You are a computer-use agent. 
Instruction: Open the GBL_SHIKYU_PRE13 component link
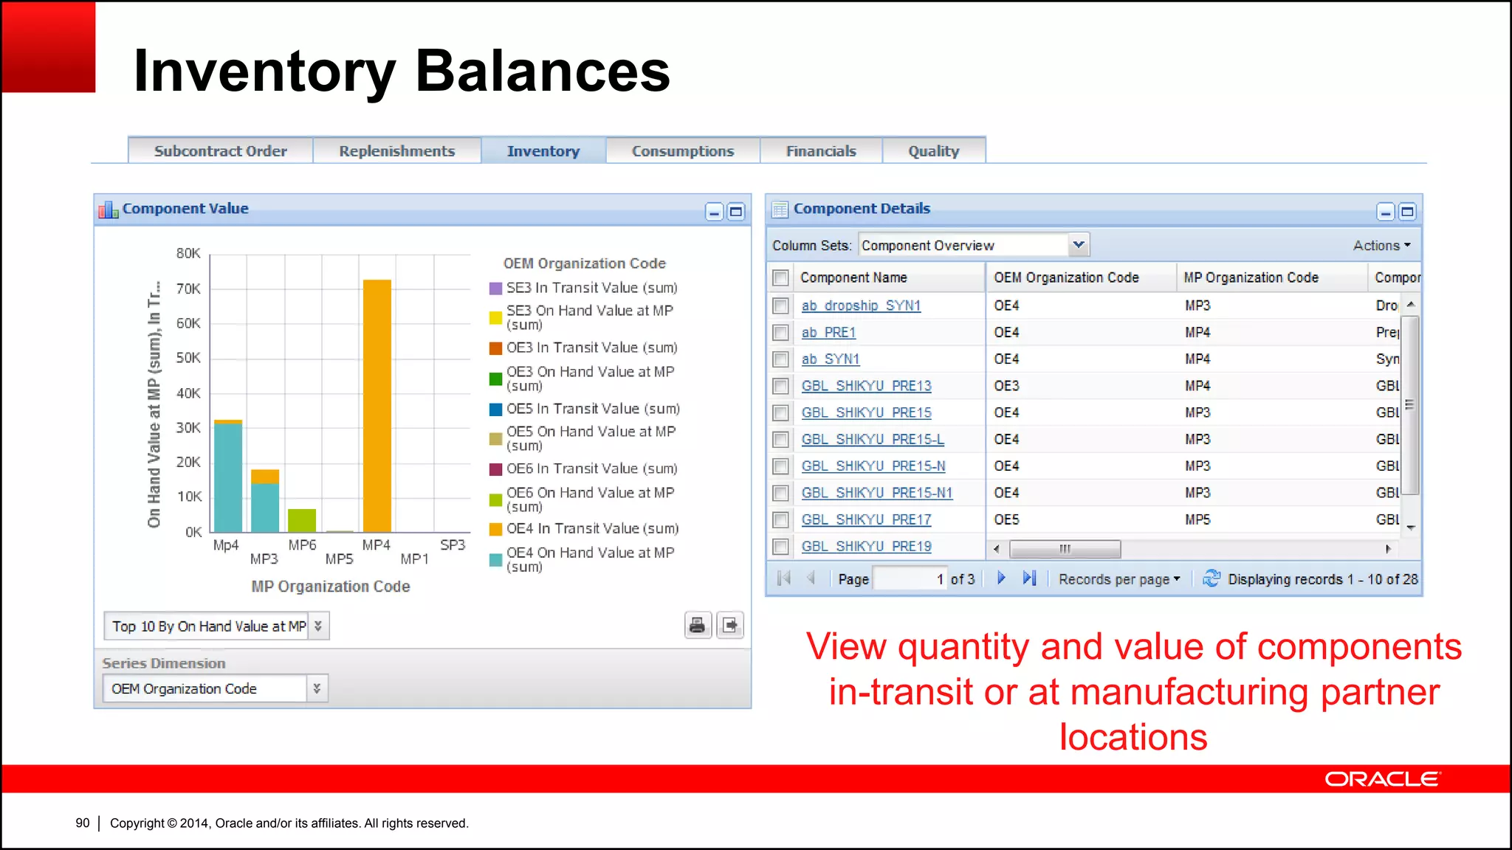pyautogui.click(x=867, y=386)
